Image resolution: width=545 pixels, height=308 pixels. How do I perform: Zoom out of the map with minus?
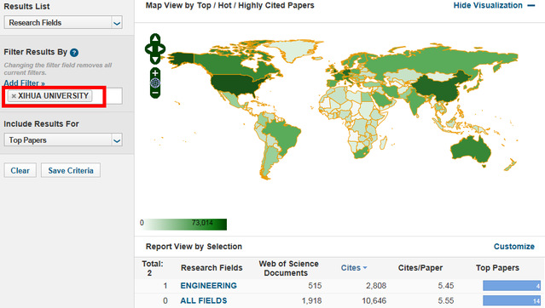155,93
